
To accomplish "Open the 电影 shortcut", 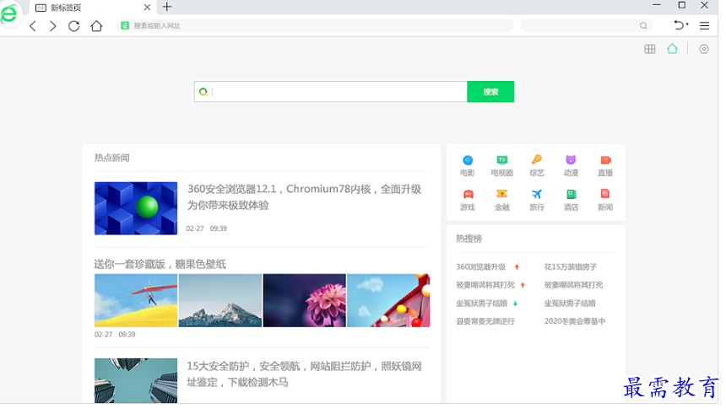I will (x=468, y=166).
